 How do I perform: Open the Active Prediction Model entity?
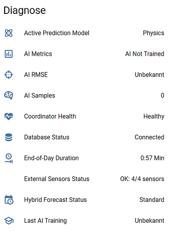85,33
